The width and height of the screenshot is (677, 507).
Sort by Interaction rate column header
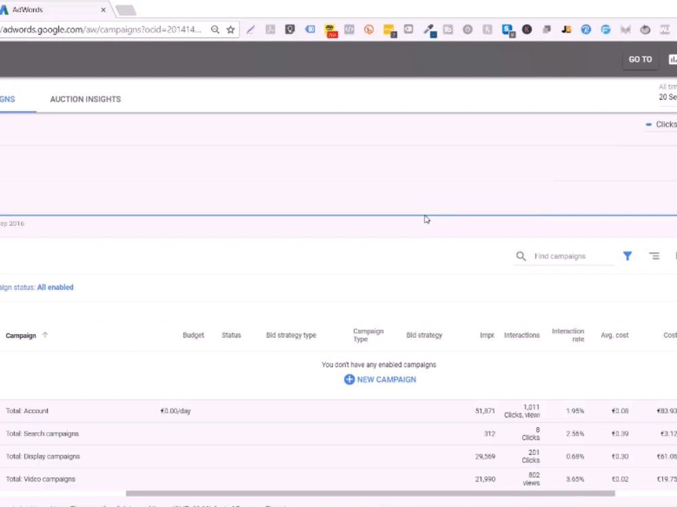(x=568, y=335)
